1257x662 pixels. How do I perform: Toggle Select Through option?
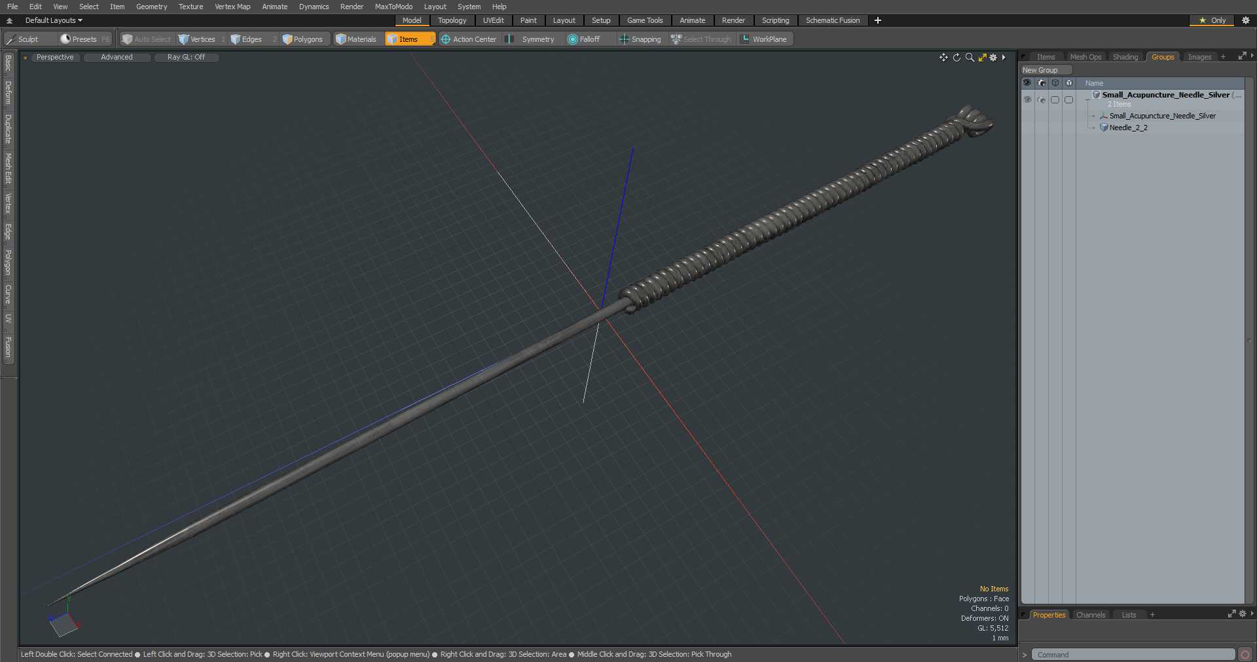(701, 39)
